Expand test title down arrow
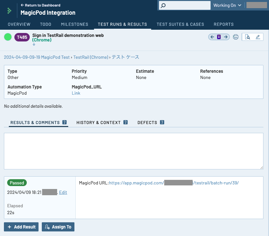This screenshot has width=269, height=236. pos(34,44)
